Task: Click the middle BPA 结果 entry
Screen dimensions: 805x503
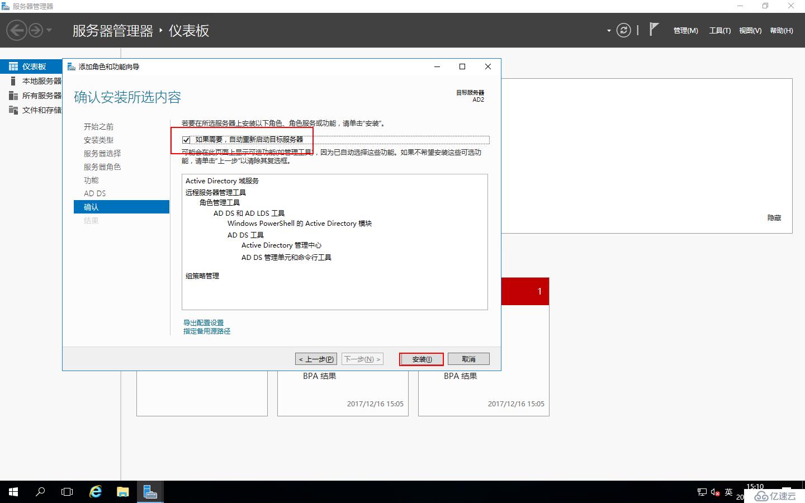Action: pos(320,376)
